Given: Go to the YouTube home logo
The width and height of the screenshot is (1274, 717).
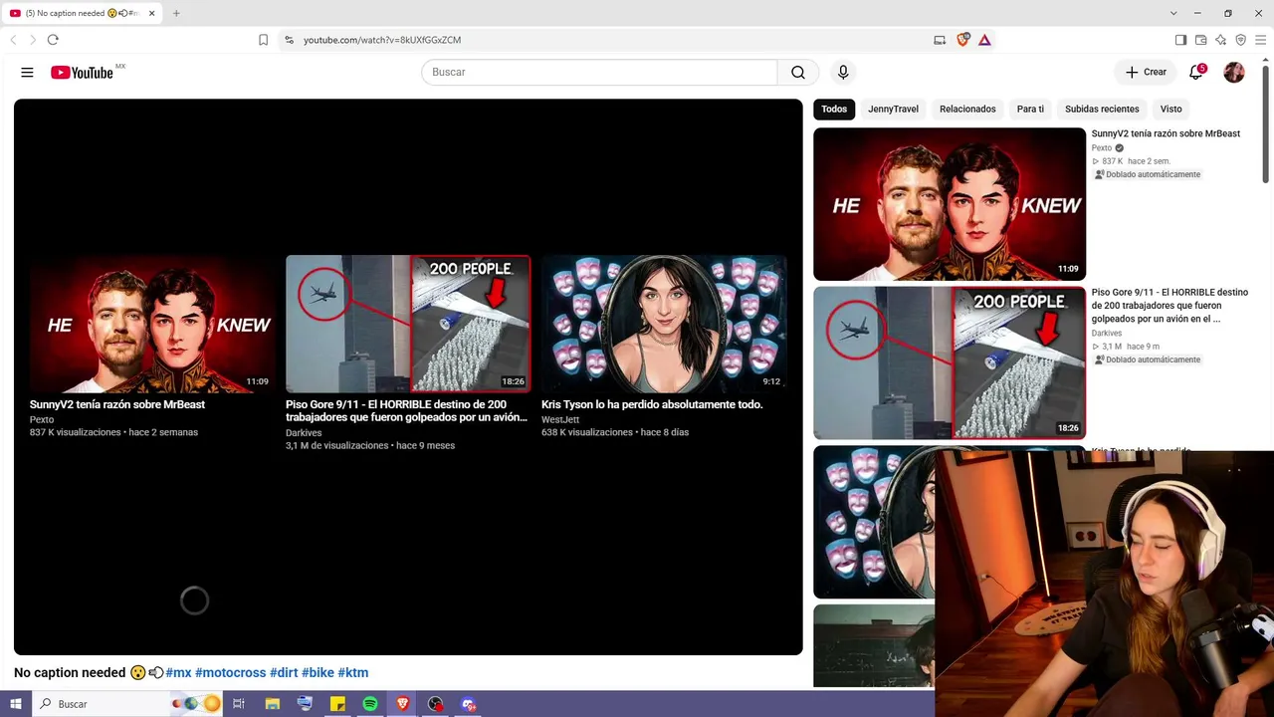Looking at the screenshot, I should coord(83,72).
